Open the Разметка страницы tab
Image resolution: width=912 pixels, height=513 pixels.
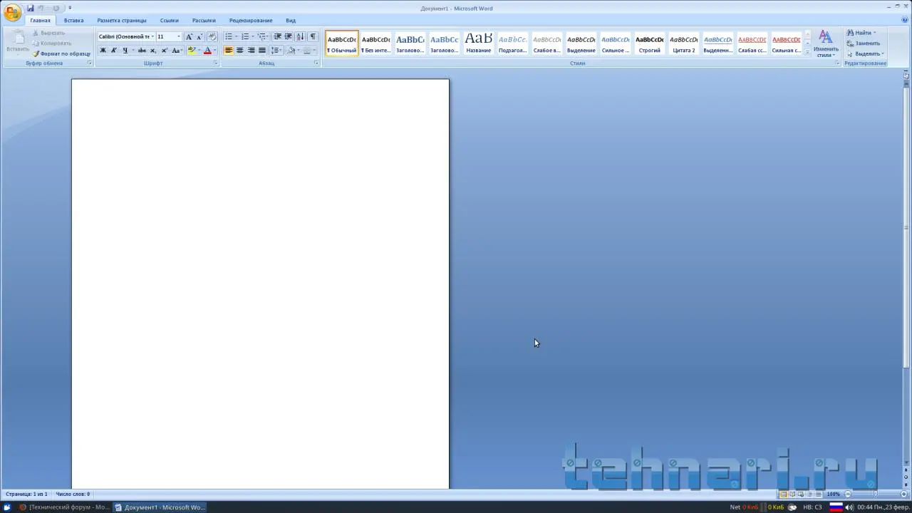click(122, 21)
